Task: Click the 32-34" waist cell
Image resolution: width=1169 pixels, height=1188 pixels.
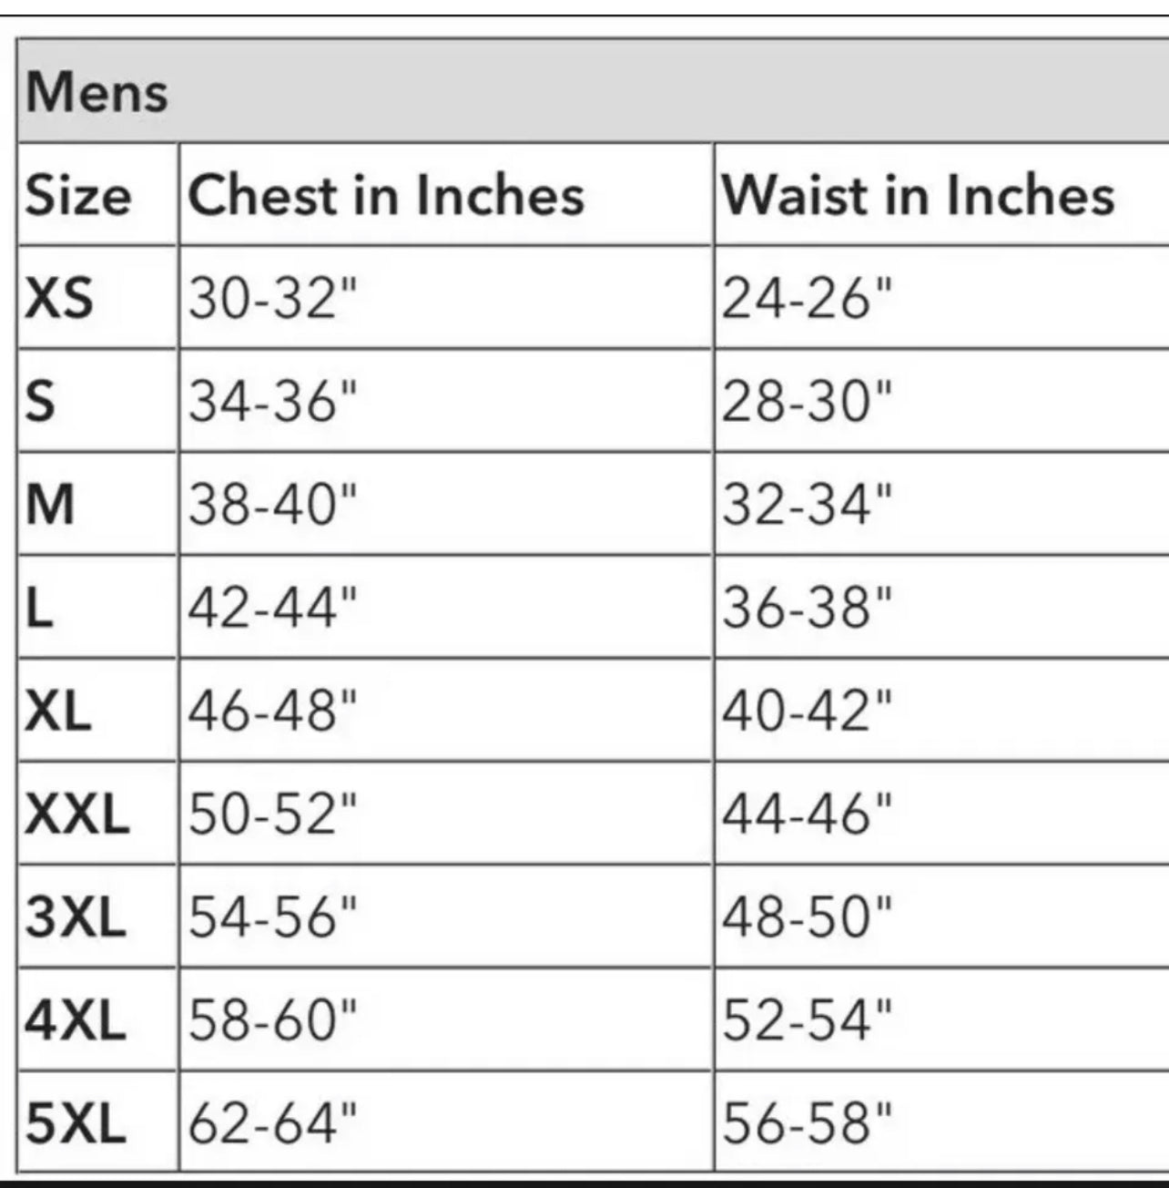Action: (x=808, y=504)
